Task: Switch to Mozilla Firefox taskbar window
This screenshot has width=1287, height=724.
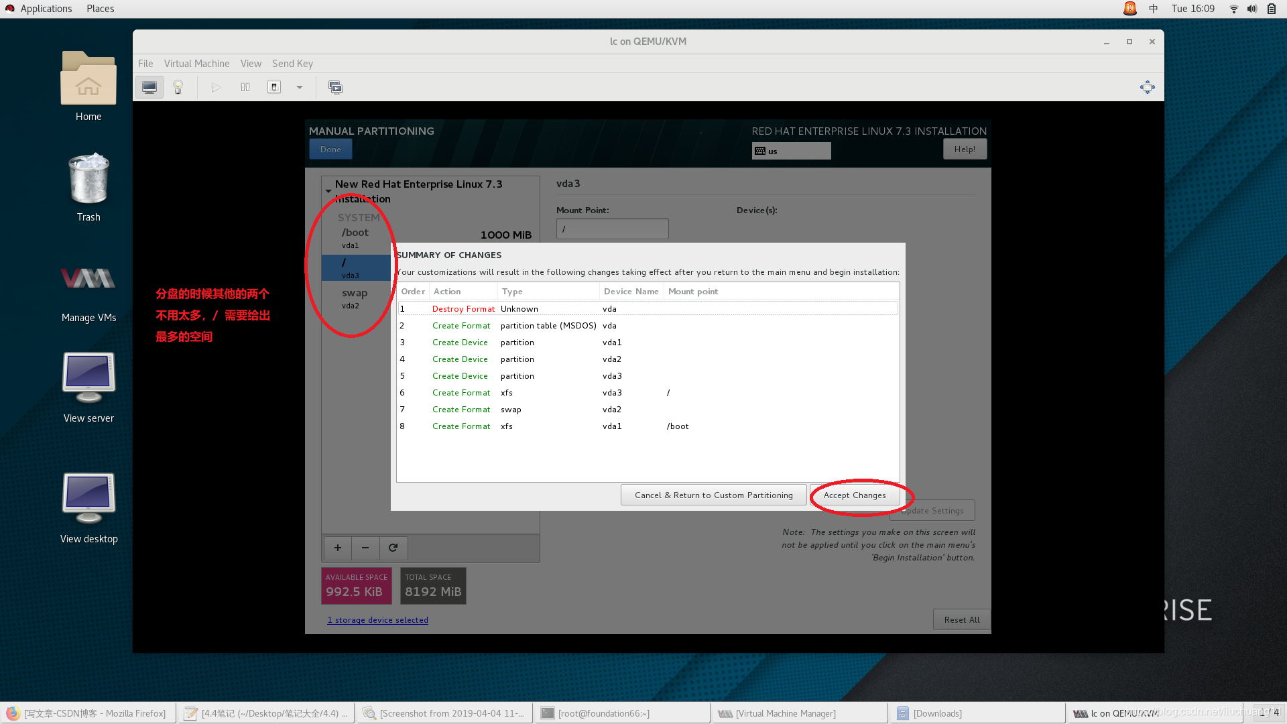Action: tap(88, 713)
